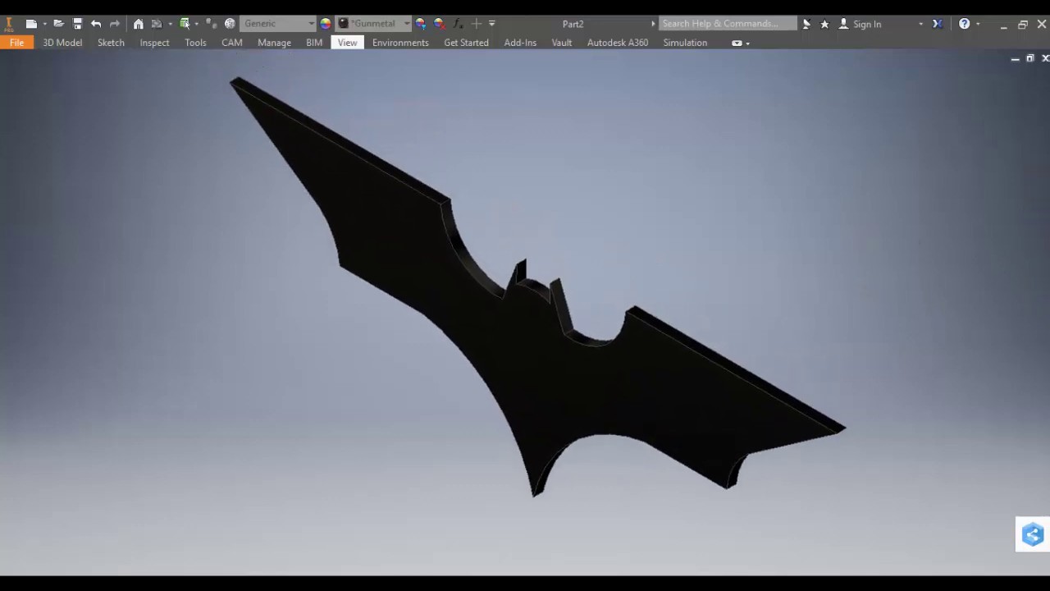Screen dimensions: 1050x591
Task: Open the Help question mark icon
Action: [x=964, y=24]
